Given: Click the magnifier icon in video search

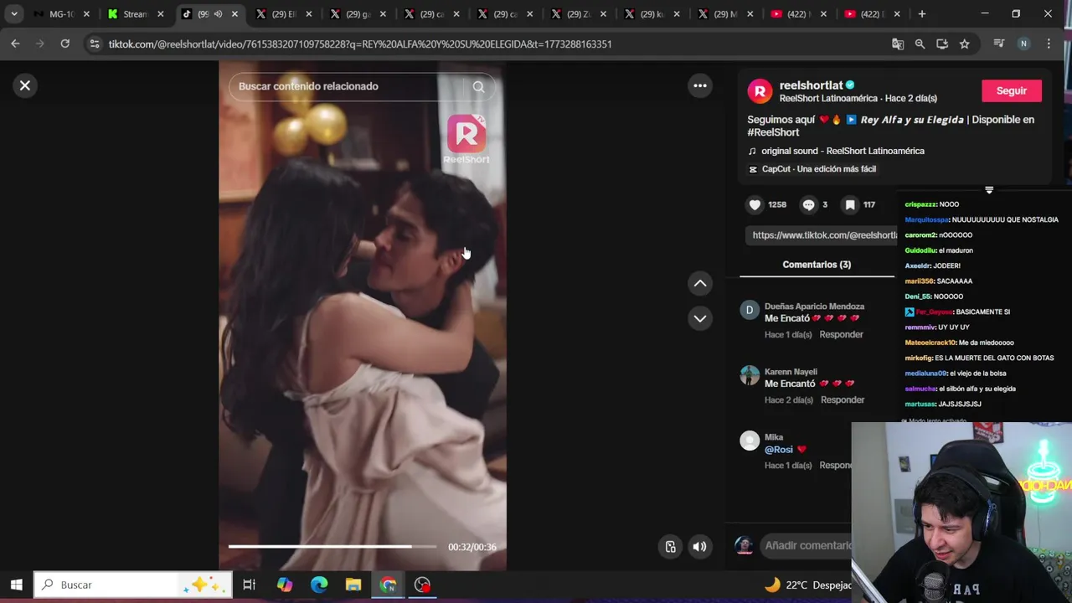Looking at the screenshot, I should [478, 86].
